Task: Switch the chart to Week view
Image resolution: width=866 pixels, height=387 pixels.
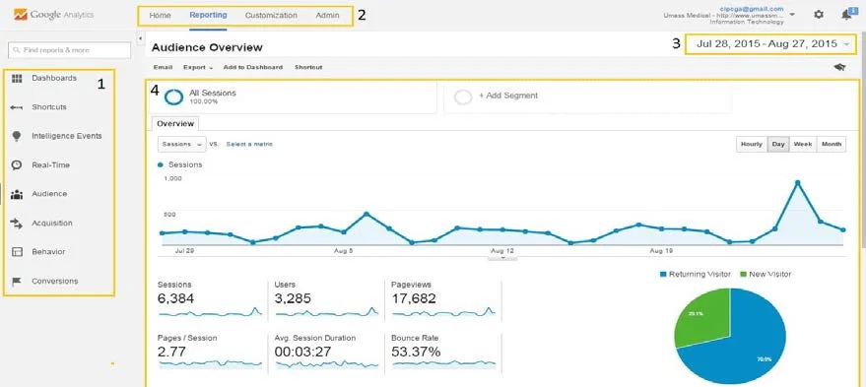Action: pyautogui.click(x=803, y=144)
